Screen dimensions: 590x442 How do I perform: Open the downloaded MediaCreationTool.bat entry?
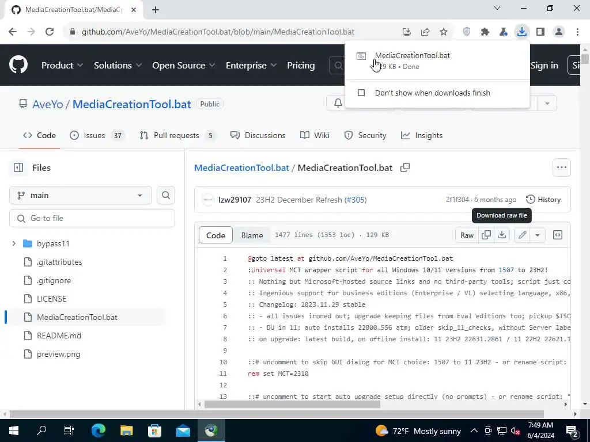click(x=437, y=60)
